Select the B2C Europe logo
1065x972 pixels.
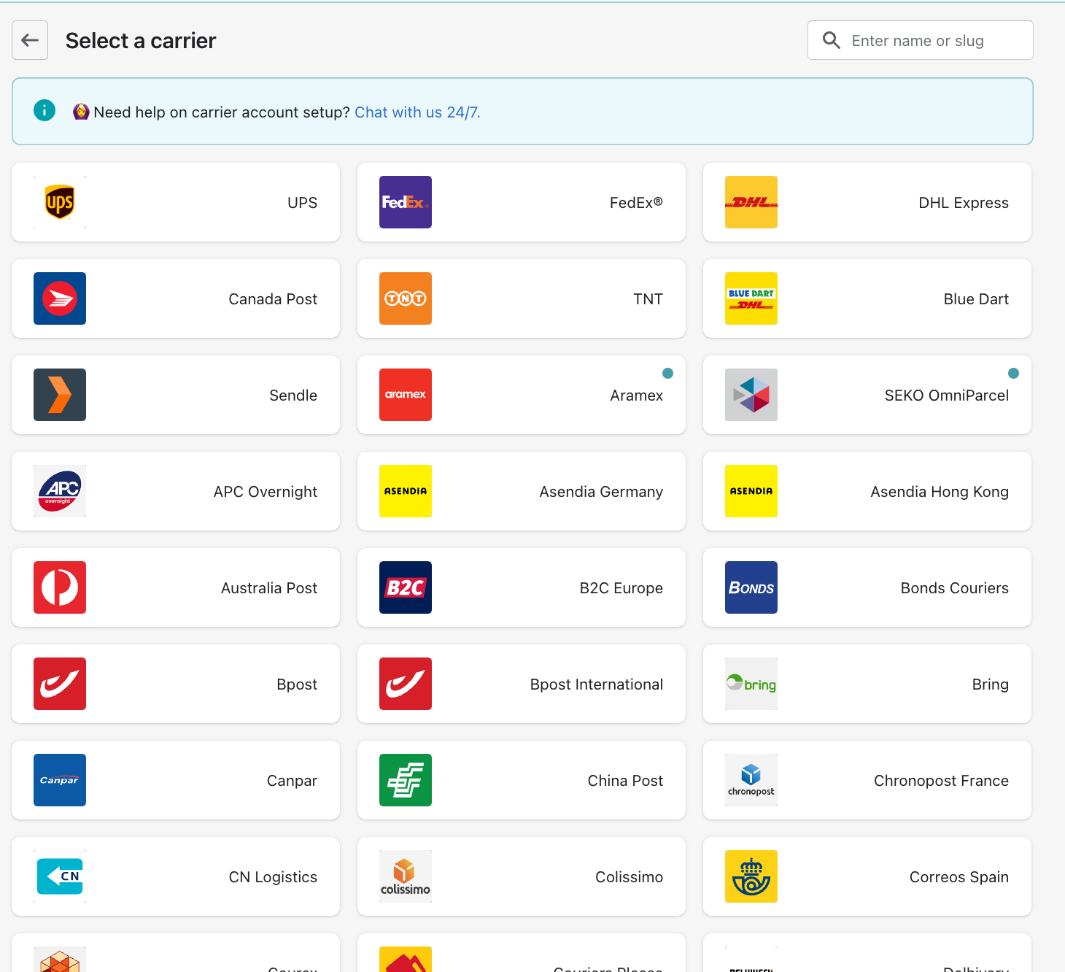point(406,587)
